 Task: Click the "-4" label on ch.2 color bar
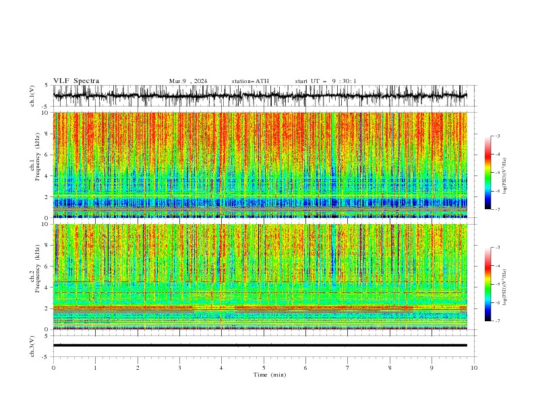[x=497, y=266]
